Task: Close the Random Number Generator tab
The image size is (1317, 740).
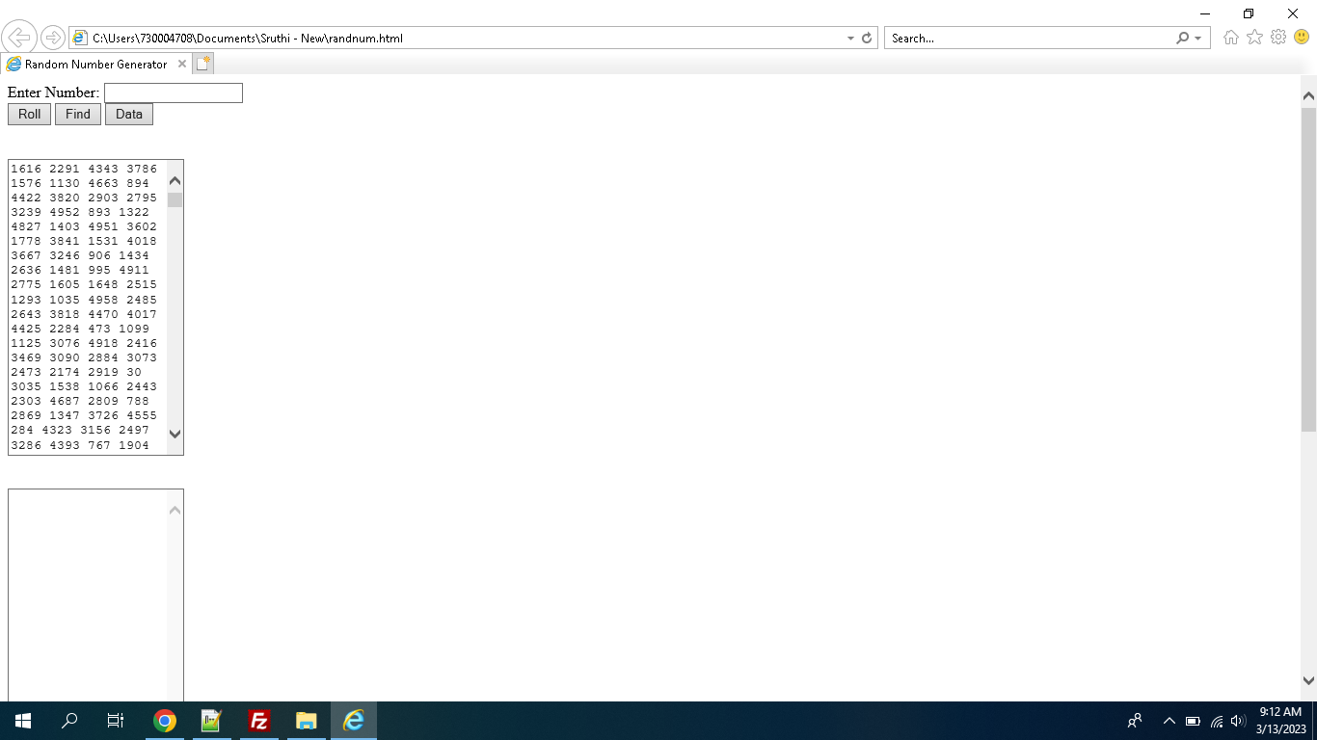Action: [181, 64]
